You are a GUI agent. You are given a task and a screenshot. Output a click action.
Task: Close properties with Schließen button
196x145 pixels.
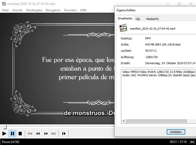(x=176, y=132)
